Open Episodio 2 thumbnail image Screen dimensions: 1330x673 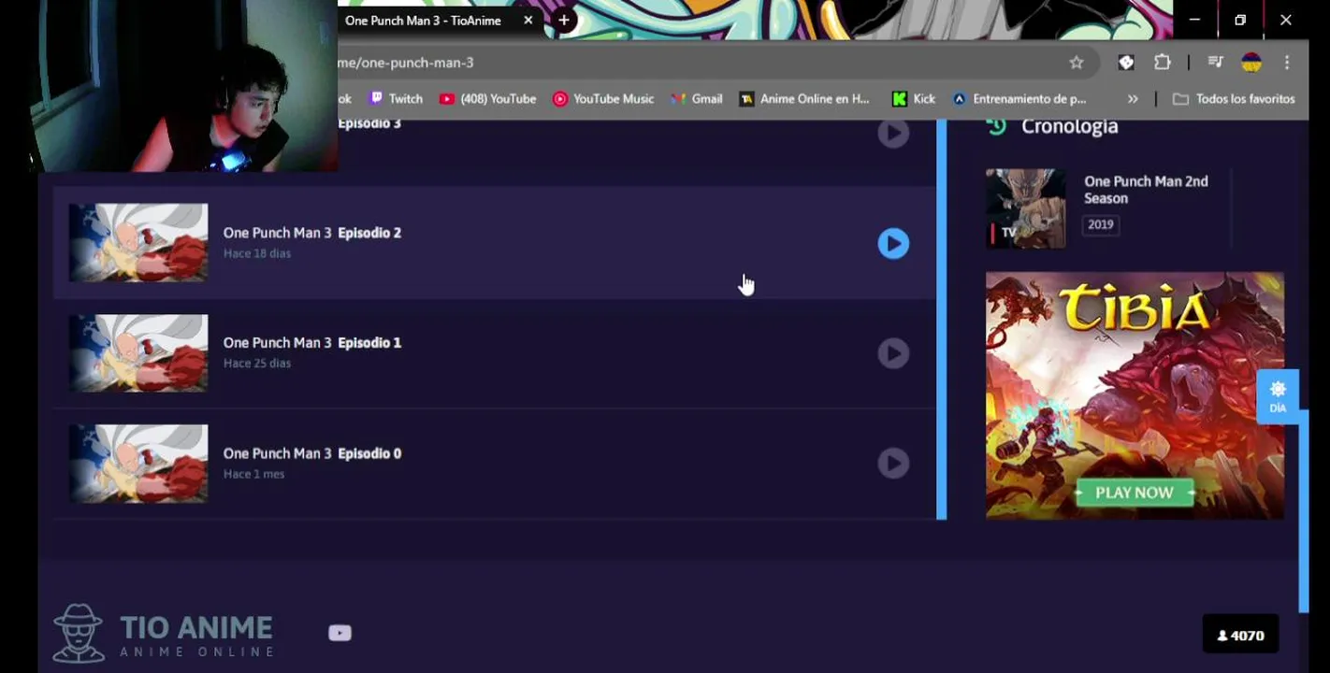138,243
